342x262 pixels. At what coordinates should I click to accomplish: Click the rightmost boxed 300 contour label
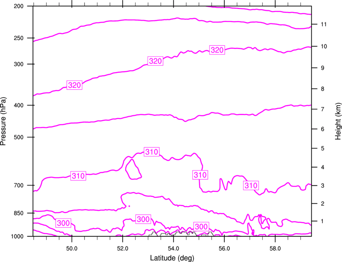point(201,227)
